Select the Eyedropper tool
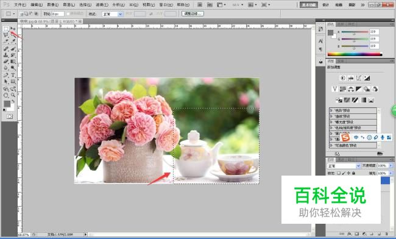 [x=13, y=41]
